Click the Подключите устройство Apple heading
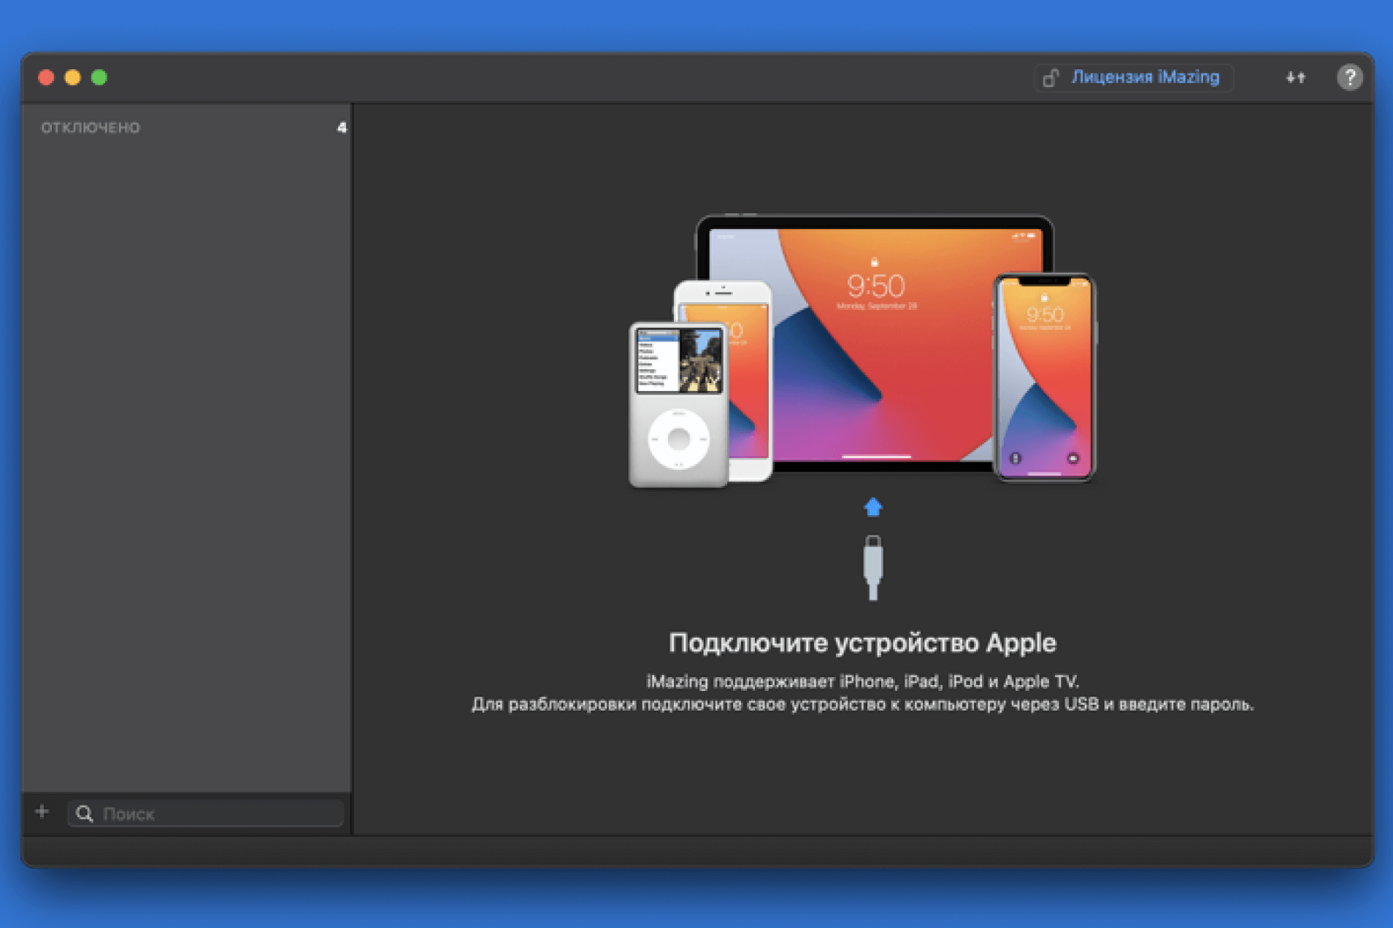1393x928 pixels. 862,643
